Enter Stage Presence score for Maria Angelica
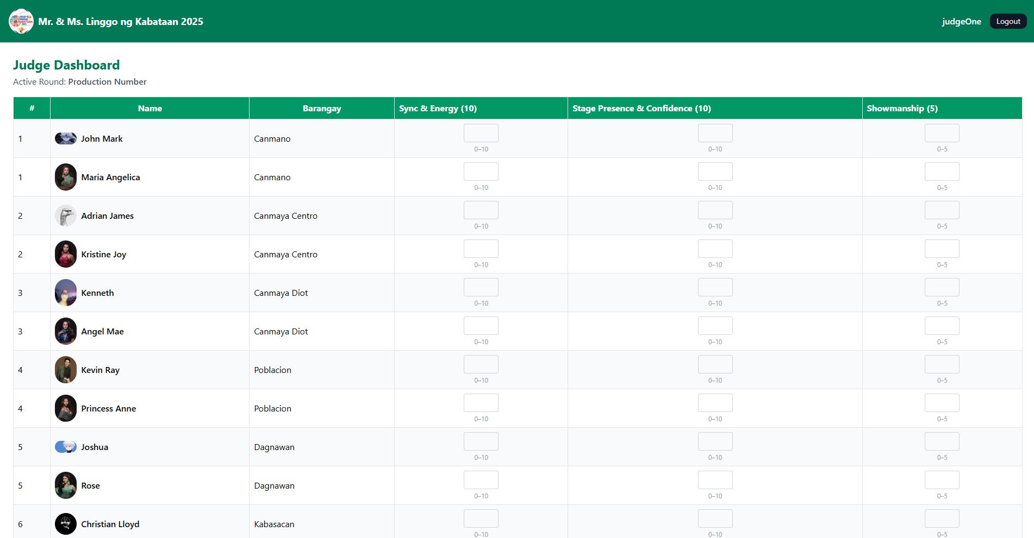Screen dimensions: 1034x538 715,172
